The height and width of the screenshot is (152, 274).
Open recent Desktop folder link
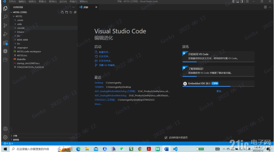[x=99, y=83]
